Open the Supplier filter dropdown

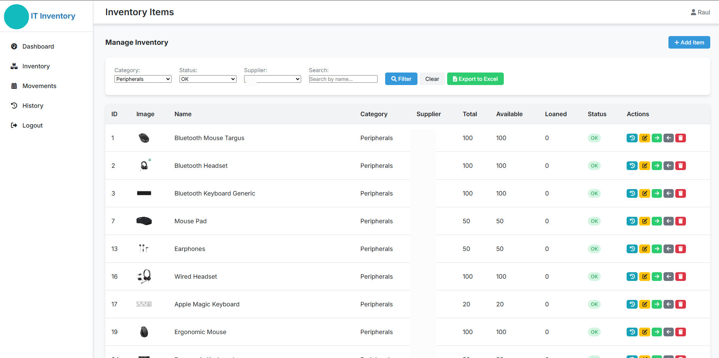tap(273, 79)
